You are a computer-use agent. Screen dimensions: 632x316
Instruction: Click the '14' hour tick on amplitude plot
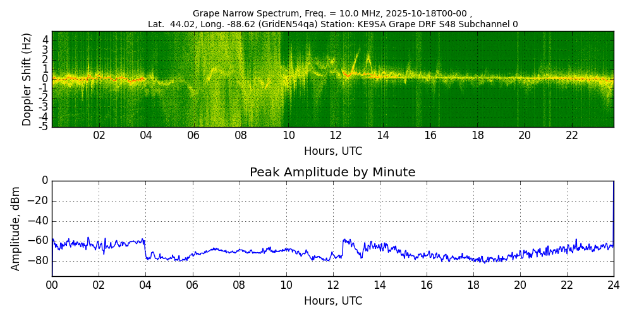tap(379, 284)
